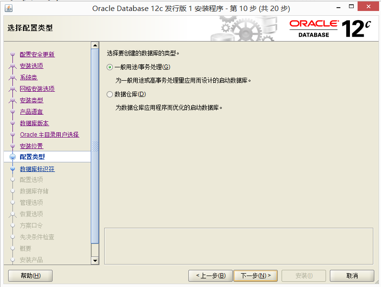This screenshot has width=381, height=287.
Task: Click the greyed 方案口令 step text
Action: click(x=31, y=225)
